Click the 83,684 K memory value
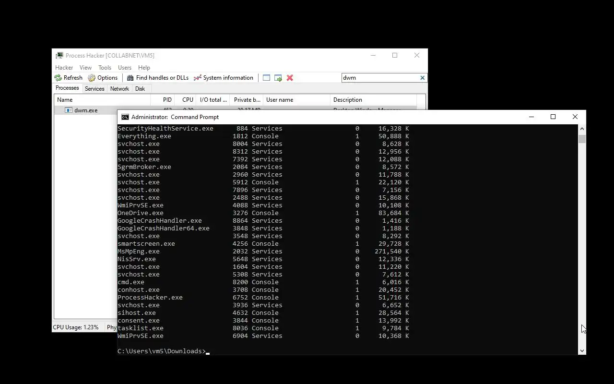Viewport: 614px width, 384px height. pyautogui.click(x=394, y=213)
